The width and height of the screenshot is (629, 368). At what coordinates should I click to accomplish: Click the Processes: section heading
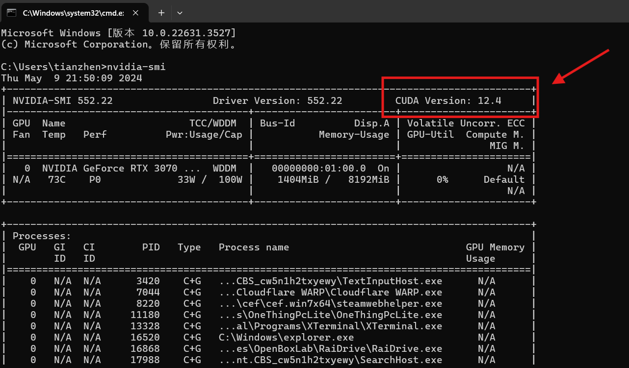42,236
